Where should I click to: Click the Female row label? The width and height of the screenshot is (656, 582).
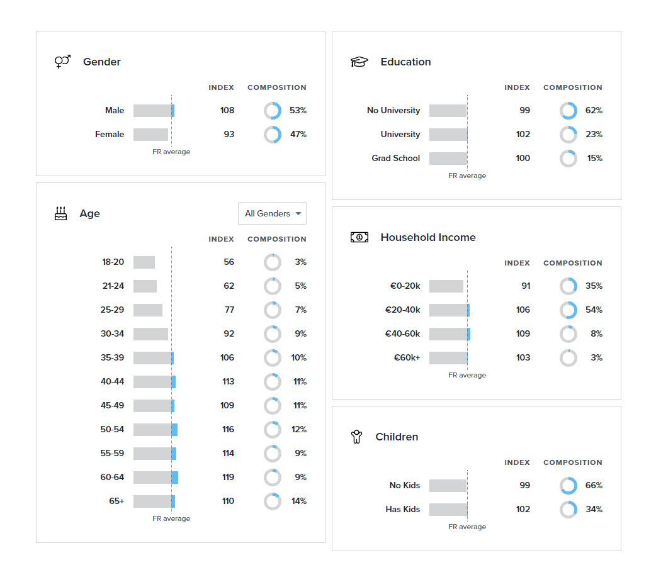(x=110, y=135)
